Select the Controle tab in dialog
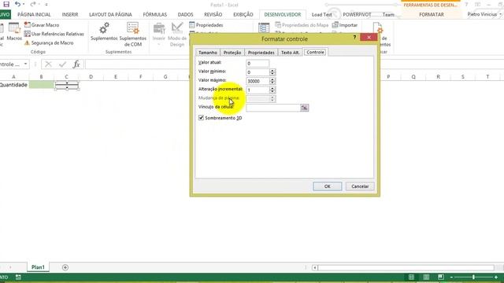The image size is (504, 283). [315, 52]
